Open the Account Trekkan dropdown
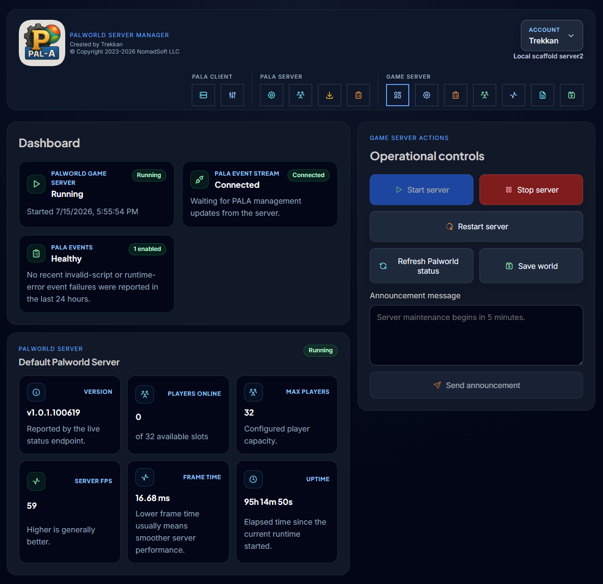The image size is (603, 584). [x=552, y=35]
